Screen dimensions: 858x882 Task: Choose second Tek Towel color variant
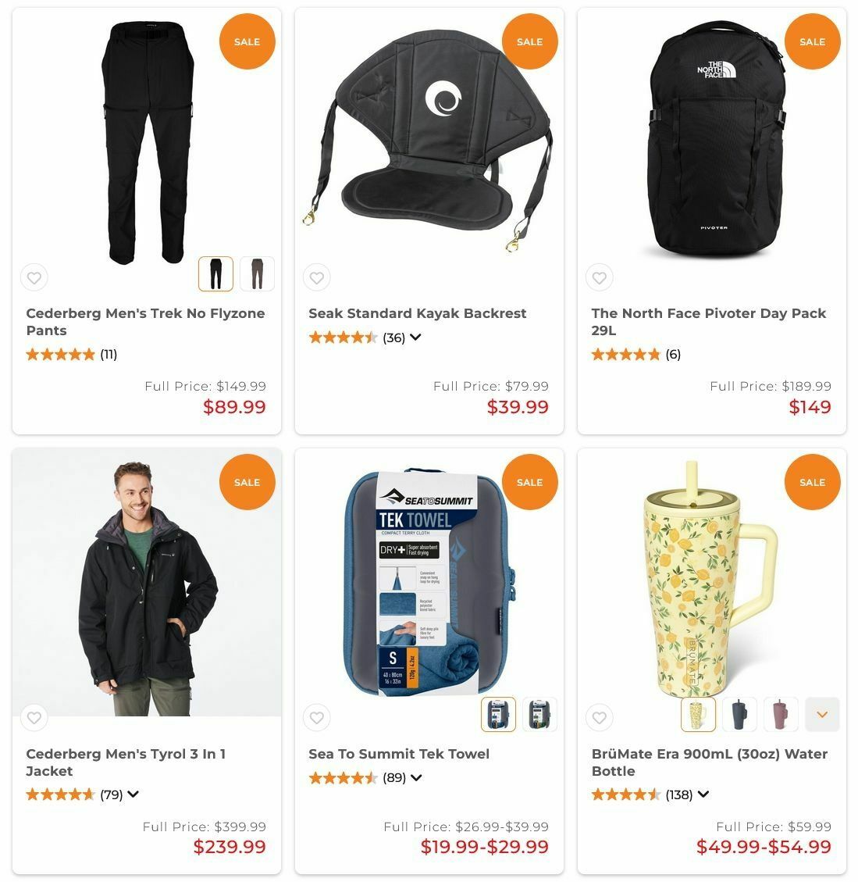(539, 714)
